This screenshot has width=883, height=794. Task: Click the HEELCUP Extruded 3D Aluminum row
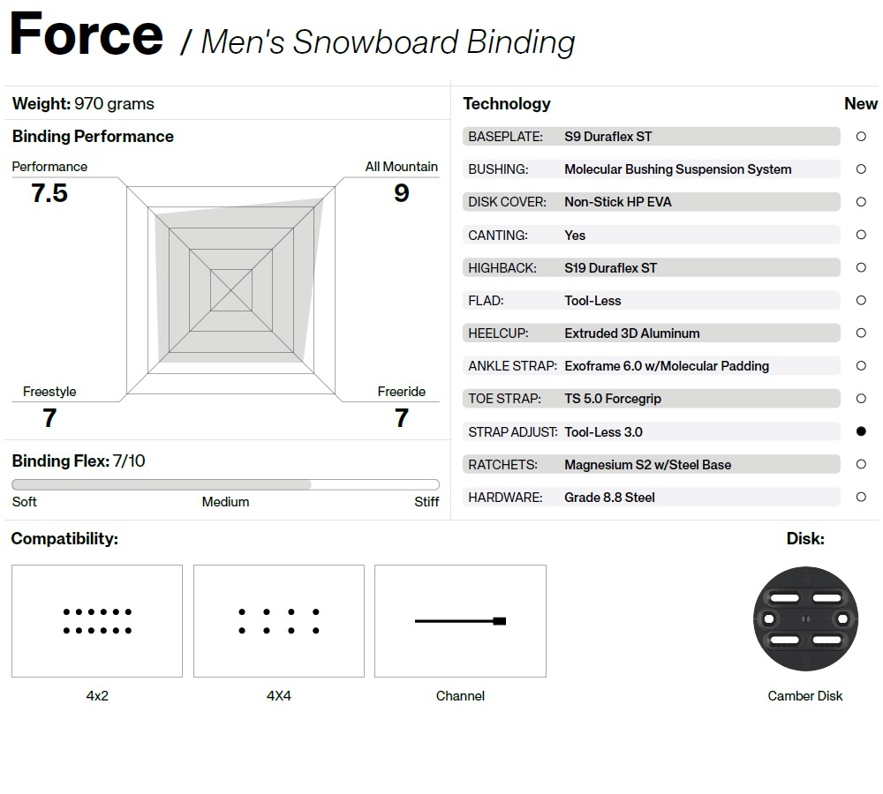click(x=651, y=333)
